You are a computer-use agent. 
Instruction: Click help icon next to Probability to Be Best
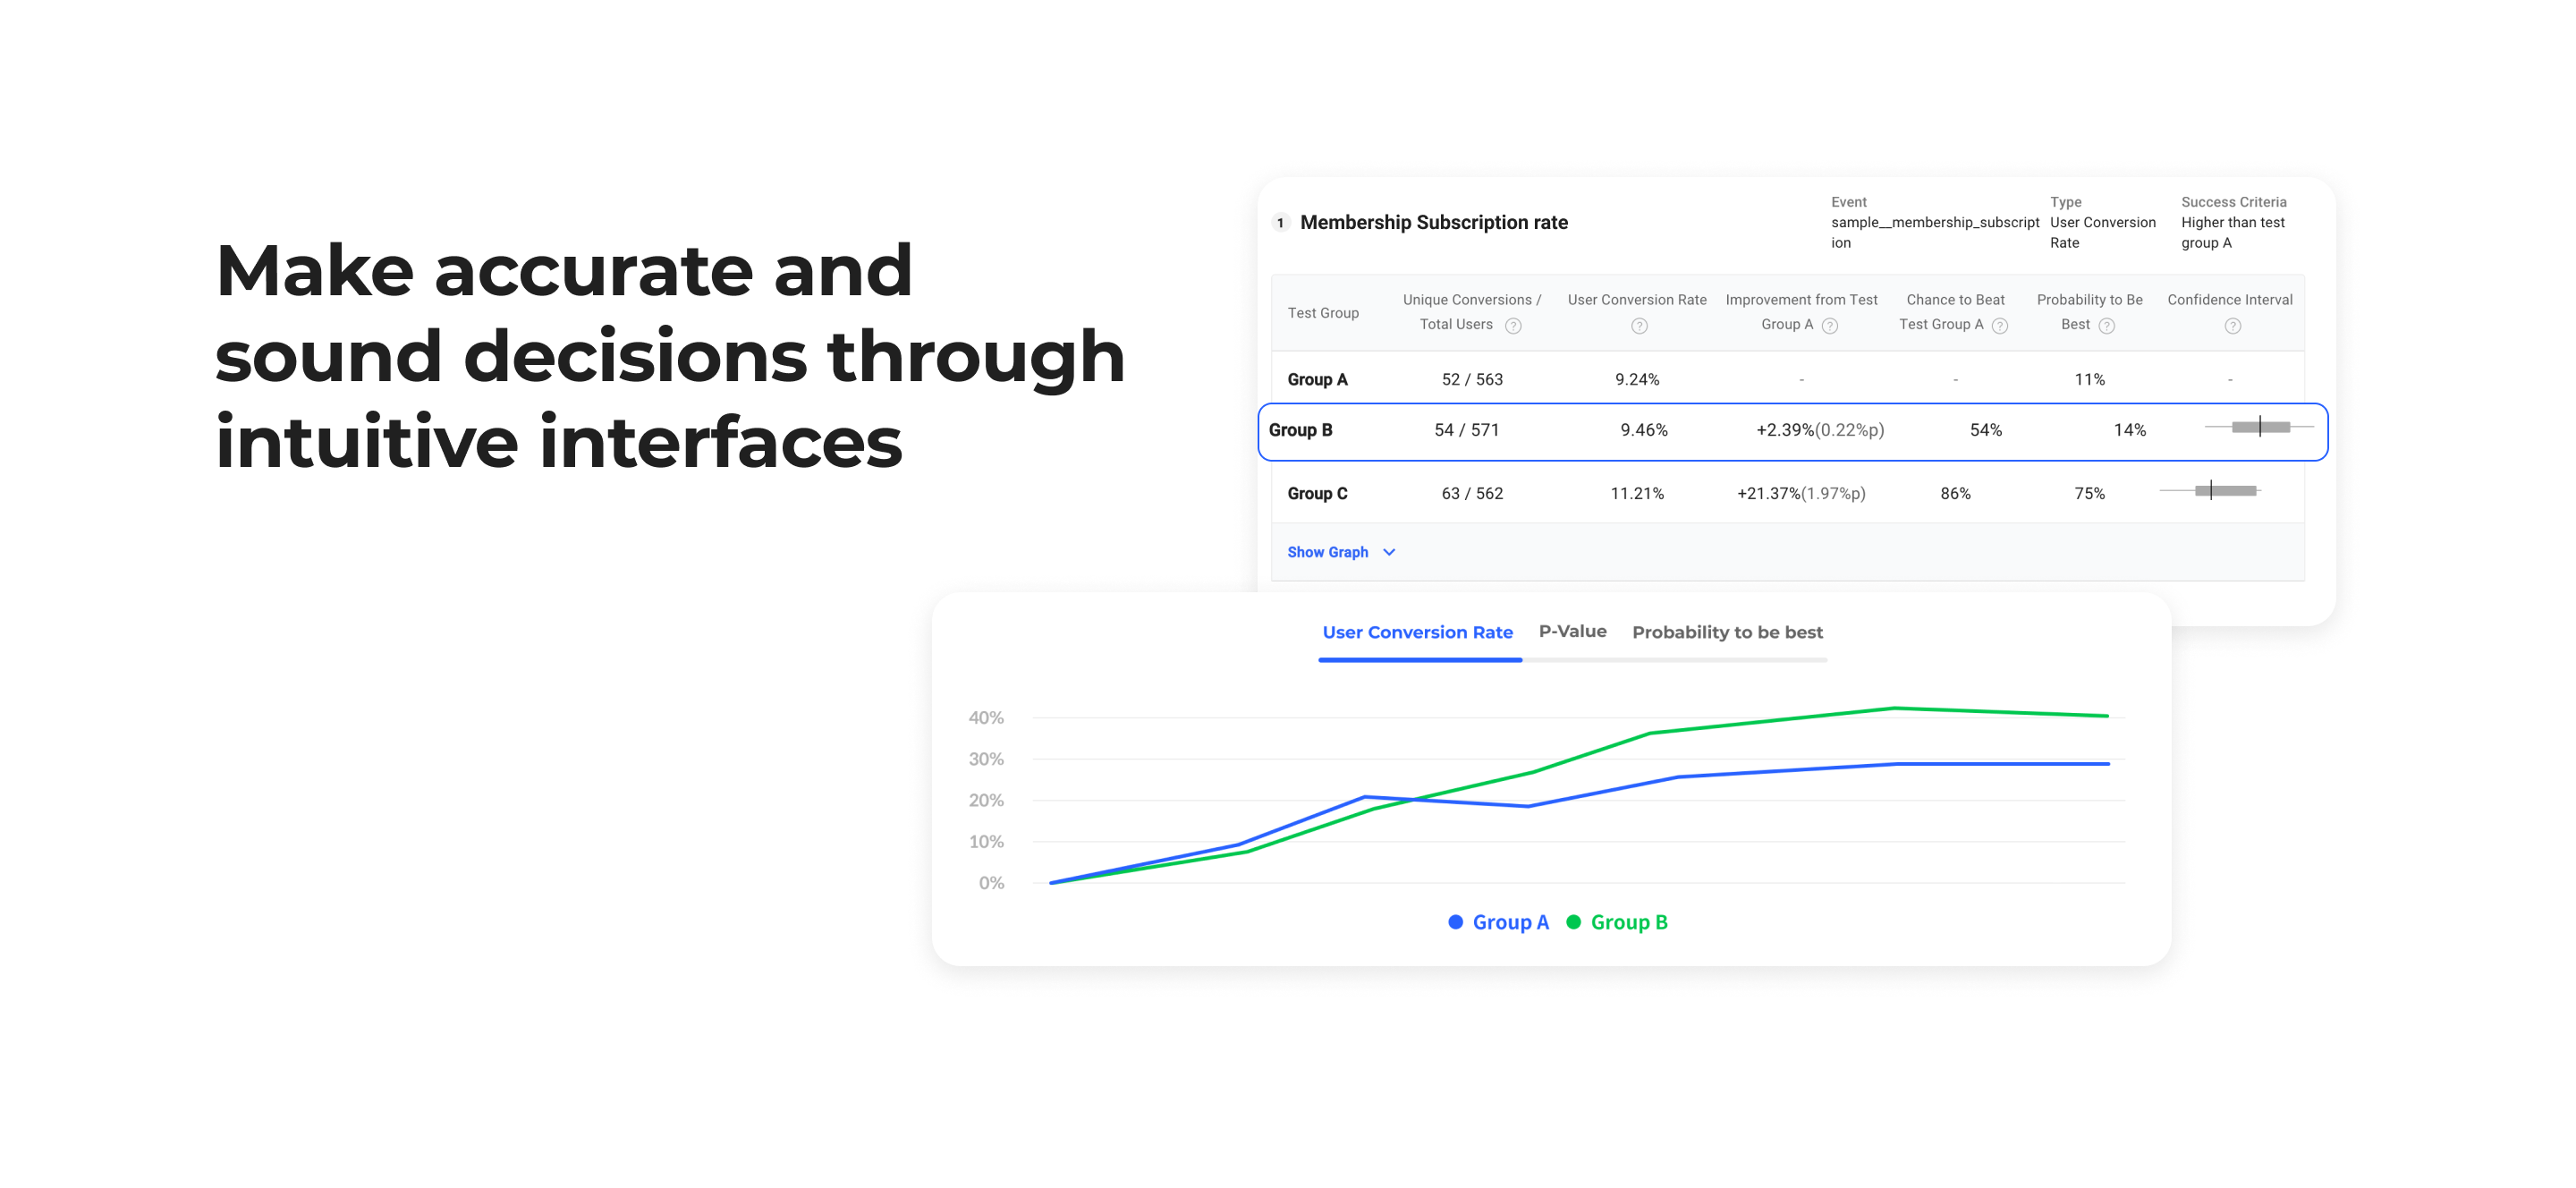point(2106,326)
